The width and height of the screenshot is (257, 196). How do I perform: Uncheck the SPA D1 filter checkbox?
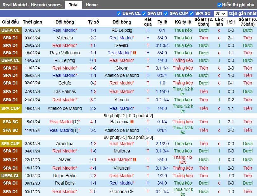point(144,13)
